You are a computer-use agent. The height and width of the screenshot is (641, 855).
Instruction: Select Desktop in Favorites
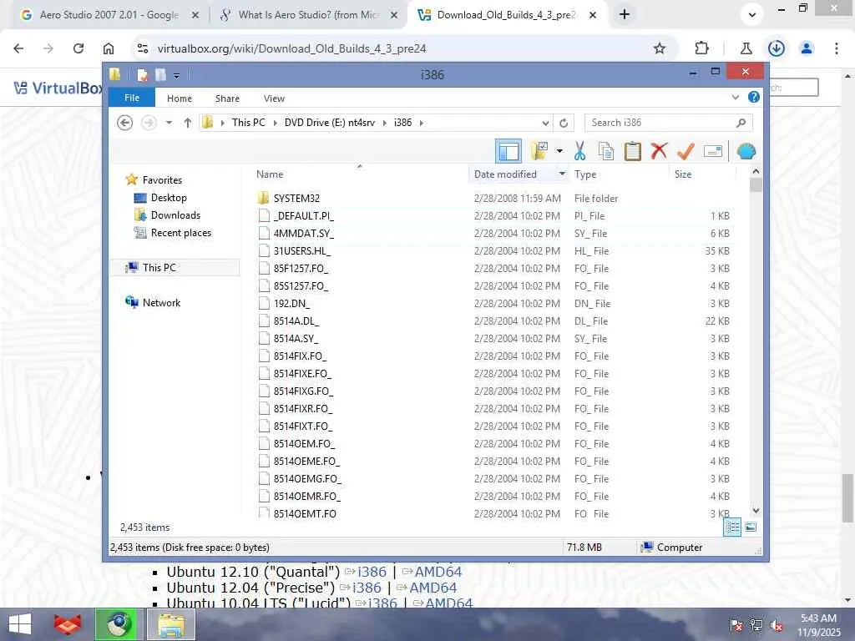coord(169,198)
